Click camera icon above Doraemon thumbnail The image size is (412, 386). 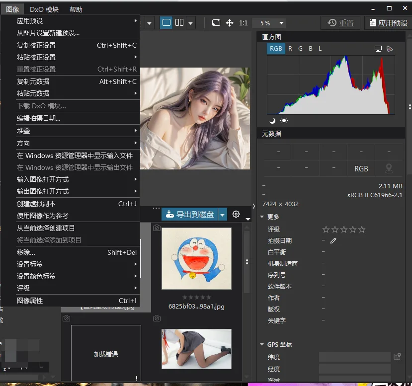click(157, 228)
